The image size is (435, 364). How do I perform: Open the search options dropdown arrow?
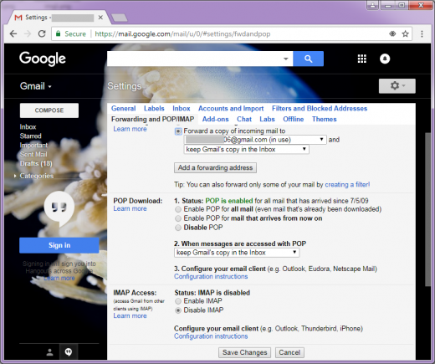(285, 59)
